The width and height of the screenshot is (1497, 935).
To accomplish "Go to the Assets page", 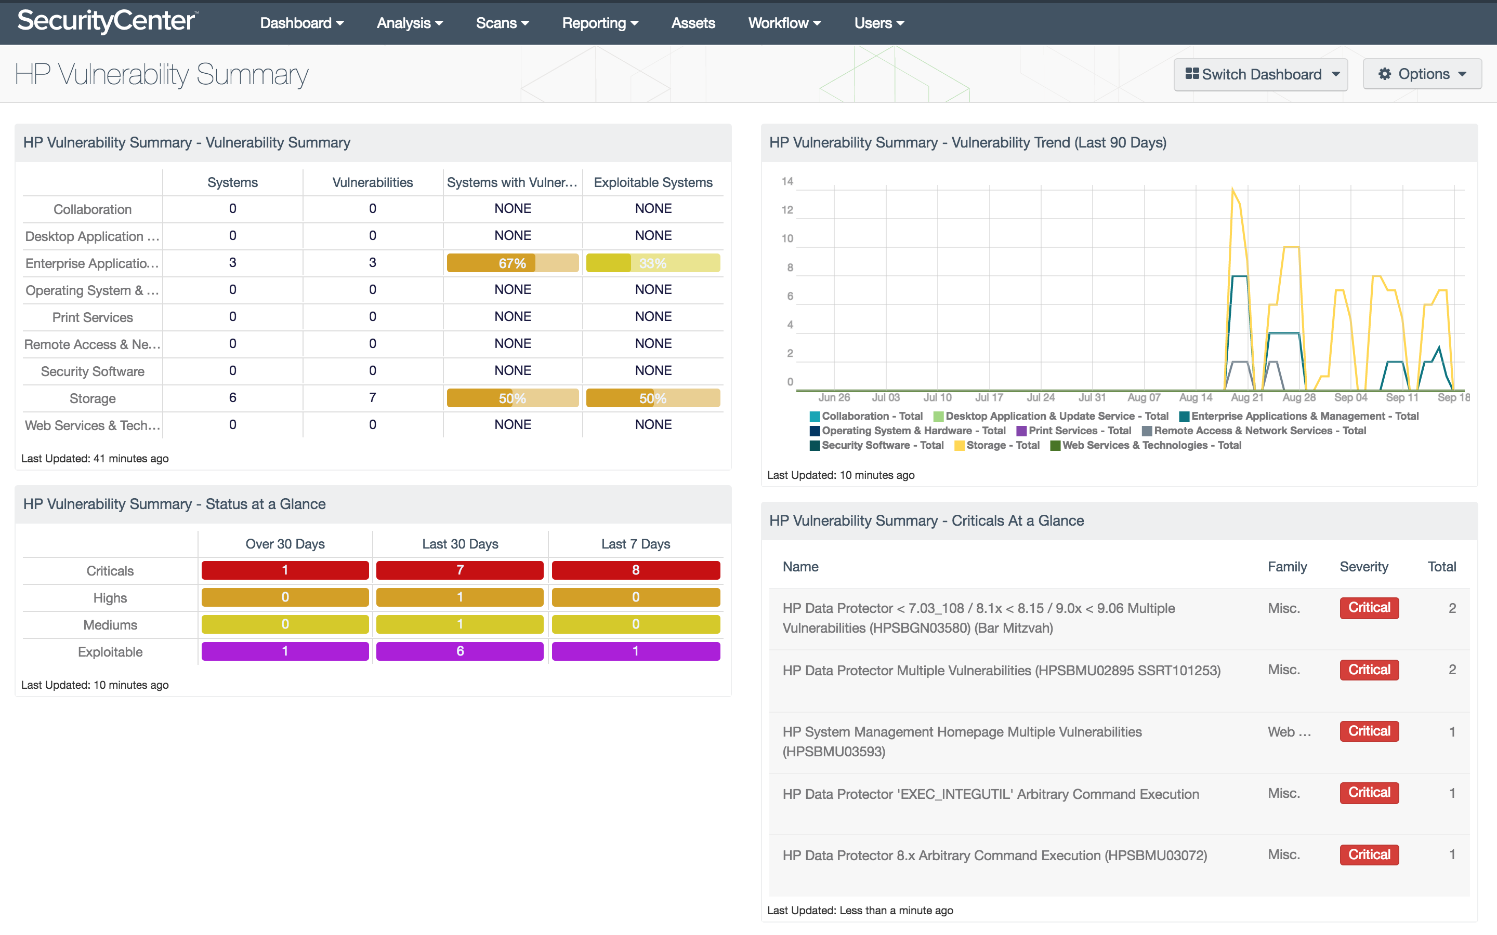I will (x=693, y=23).
